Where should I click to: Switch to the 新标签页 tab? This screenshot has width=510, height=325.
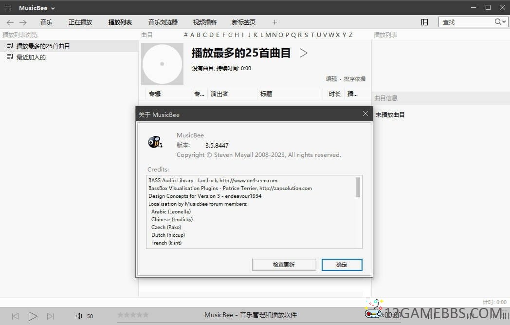point(244,22)
